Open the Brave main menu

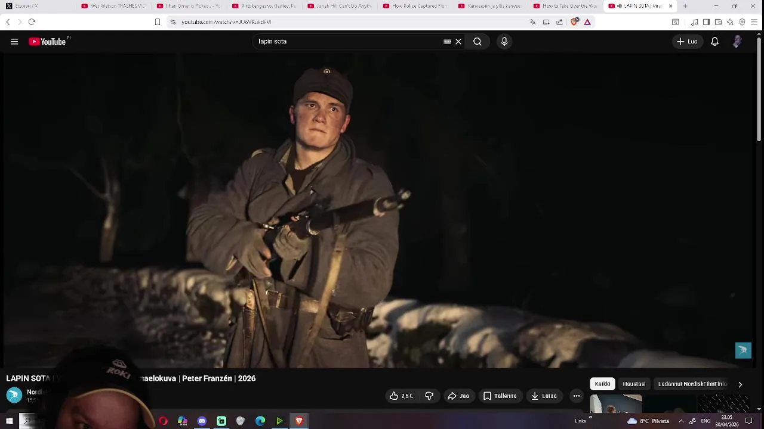[x=754, y=22]
